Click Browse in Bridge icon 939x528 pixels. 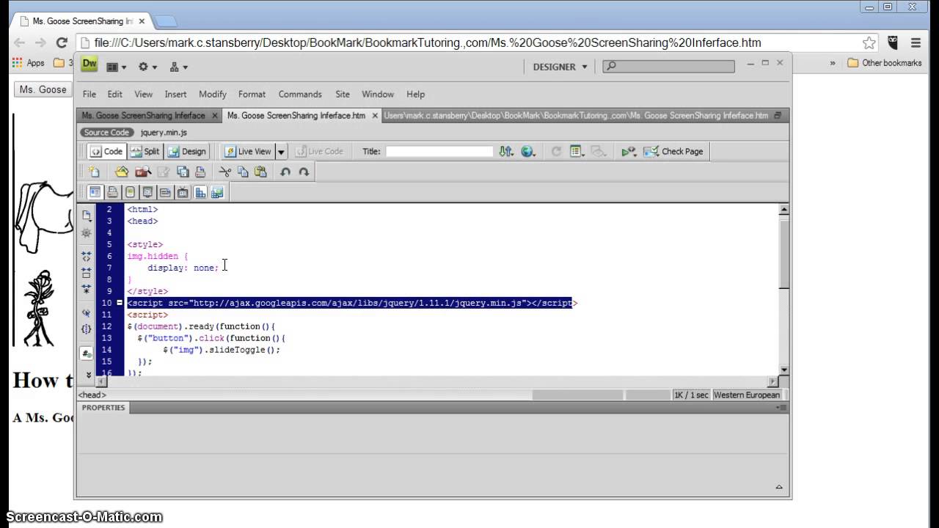pos(143,172)
